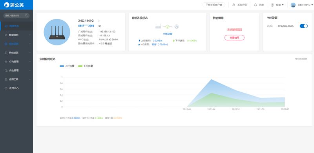Image resolution: width=314 pixels, height=153 pixels.
Task: Click the MAC address value
Action: click(108, 40)
